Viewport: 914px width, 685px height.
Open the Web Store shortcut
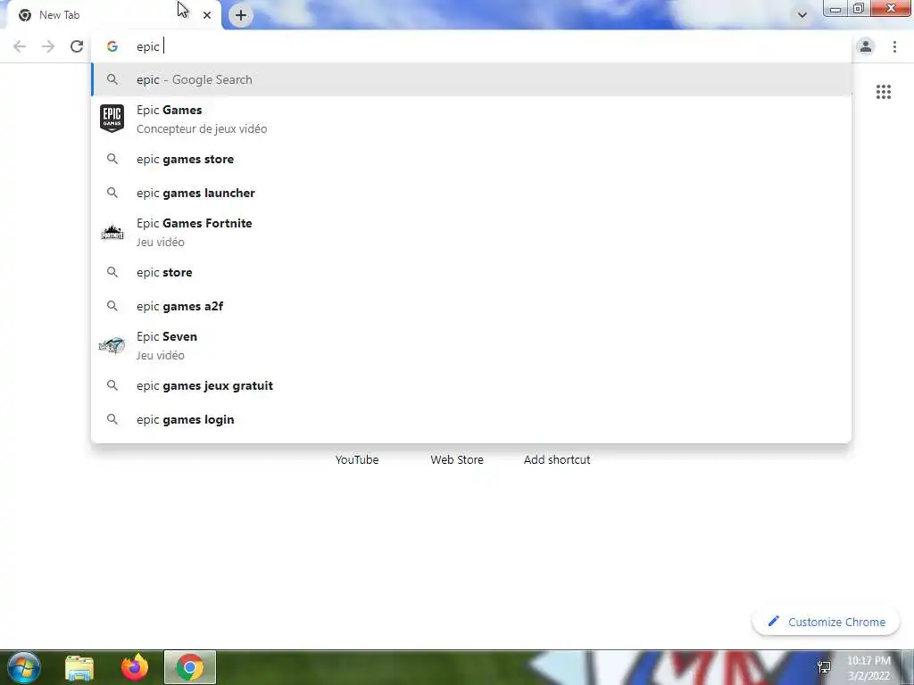[457, 459]
